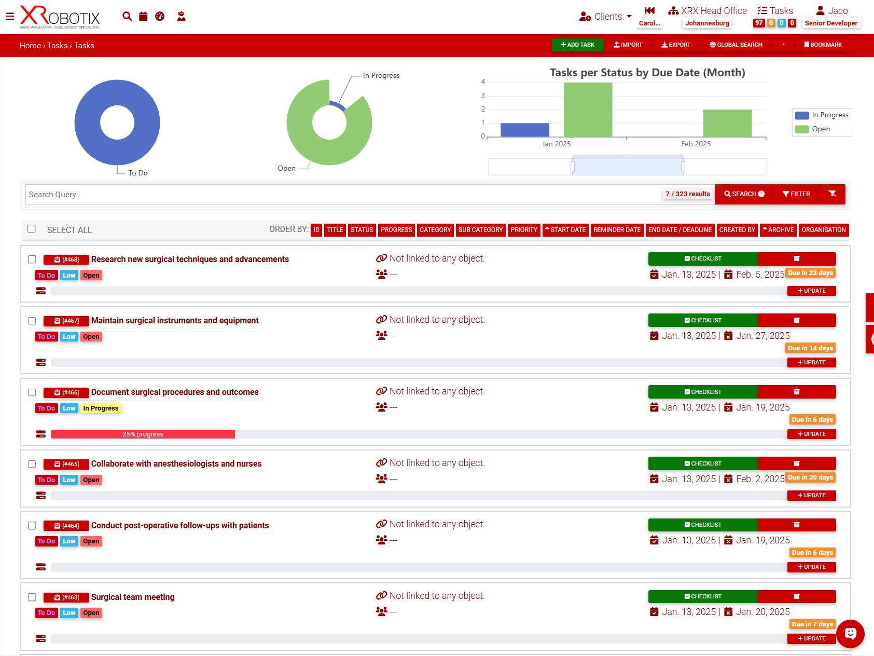Viewport: 874px width, 656px height.
Task: Open the hamburger navigation menu
Action: click(x=10, y=16)
